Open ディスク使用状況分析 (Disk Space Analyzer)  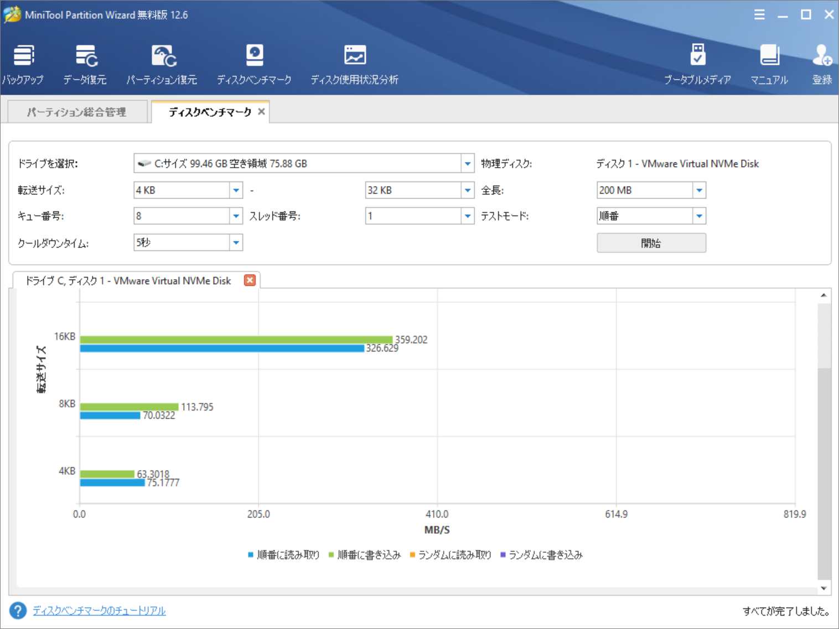pyautogui.click(x=354, y=62)
